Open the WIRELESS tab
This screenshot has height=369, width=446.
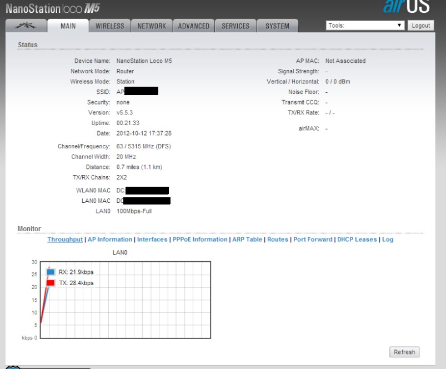pyautogui.click(x=110, y=26)
